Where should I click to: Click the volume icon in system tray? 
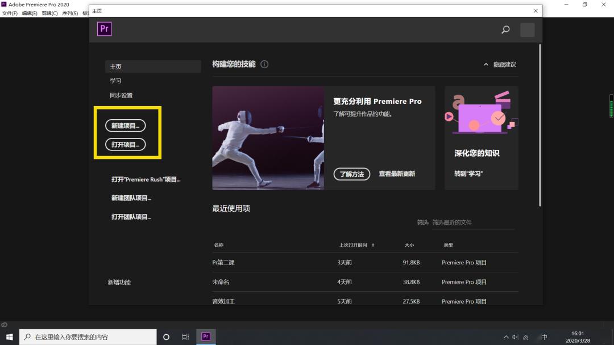tap(515, 337)
